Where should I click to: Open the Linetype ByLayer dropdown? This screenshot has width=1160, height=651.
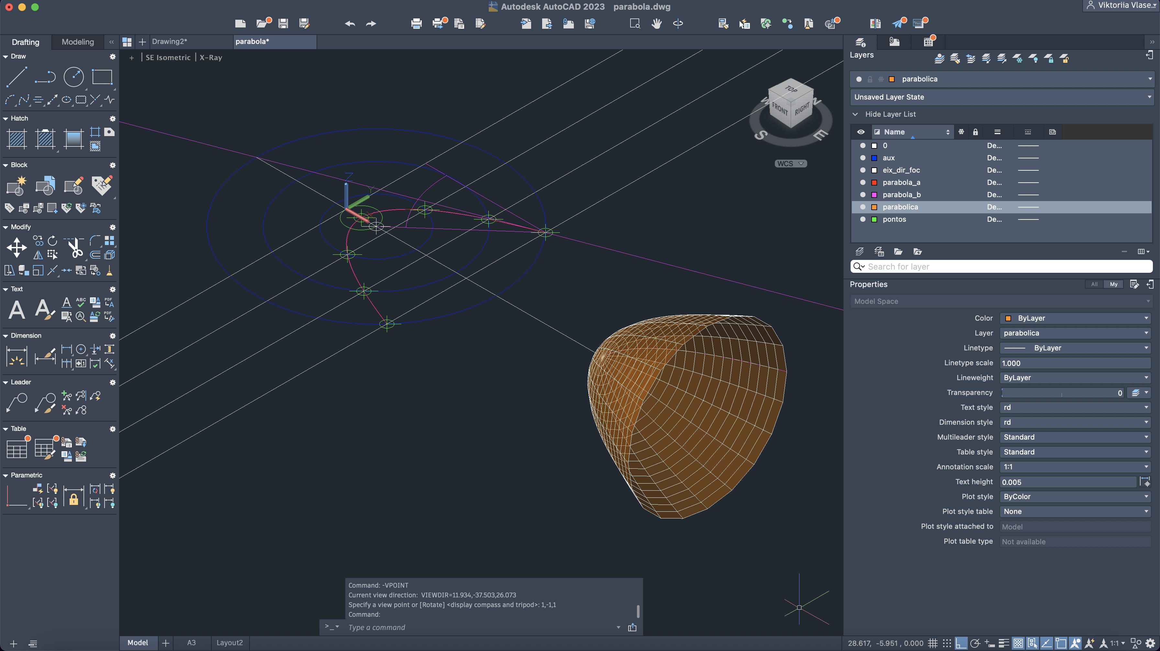(1075, 348)
